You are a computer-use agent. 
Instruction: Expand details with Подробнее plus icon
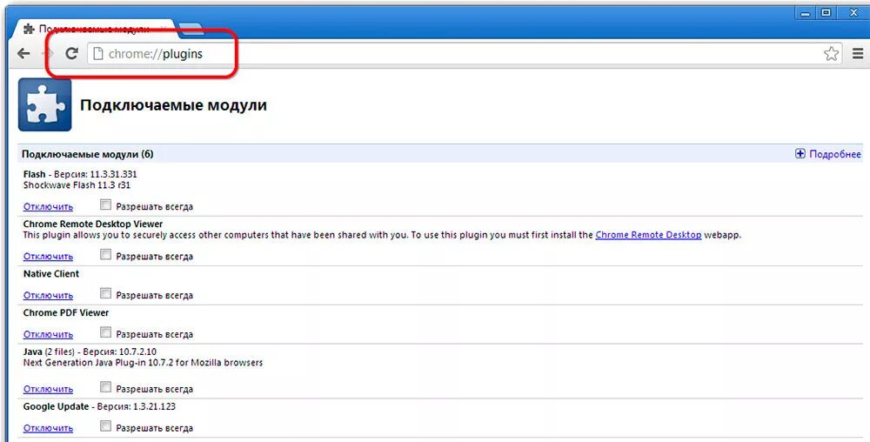coord(800,154)
